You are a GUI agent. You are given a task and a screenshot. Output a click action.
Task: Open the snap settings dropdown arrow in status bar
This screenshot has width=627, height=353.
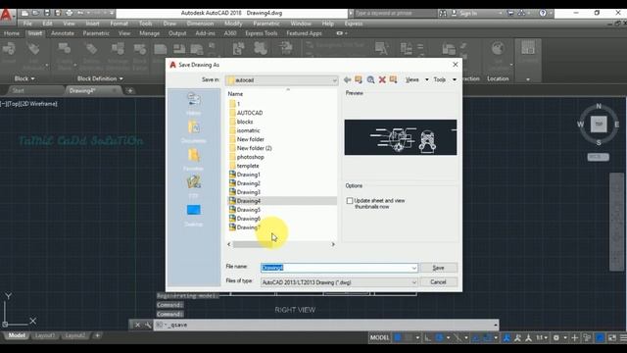[x=417, y=338]
